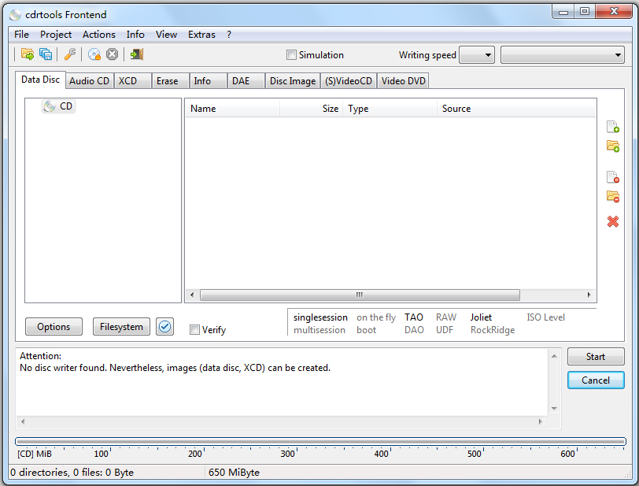639x486 pixels.
Task: Click the remove file icon
Action: click(612, 177)
